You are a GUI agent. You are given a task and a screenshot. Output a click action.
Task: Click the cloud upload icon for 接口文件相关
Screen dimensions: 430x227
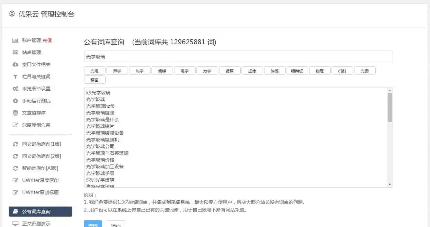15,64
